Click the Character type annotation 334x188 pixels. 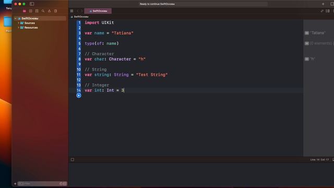(x=120, y=59)
